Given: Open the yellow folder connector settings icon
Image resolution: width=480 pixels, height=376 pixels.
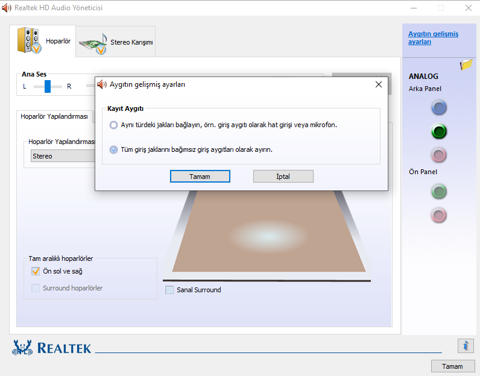Looking at the screenshot, I should pos(466,64).
